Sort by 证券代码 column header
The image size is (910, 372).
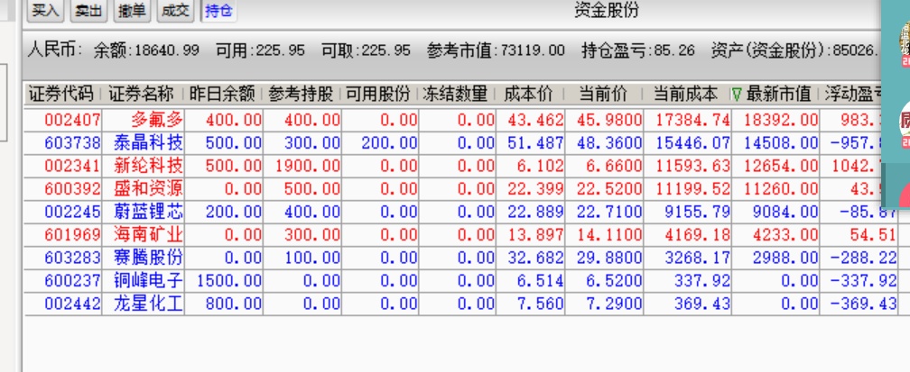point(61,94)
